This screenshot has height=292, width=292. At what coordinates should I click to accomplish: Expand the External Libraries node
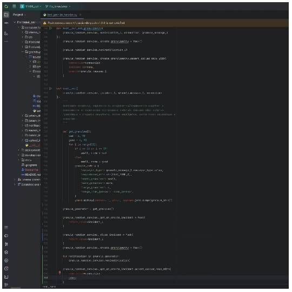[15, 180]
